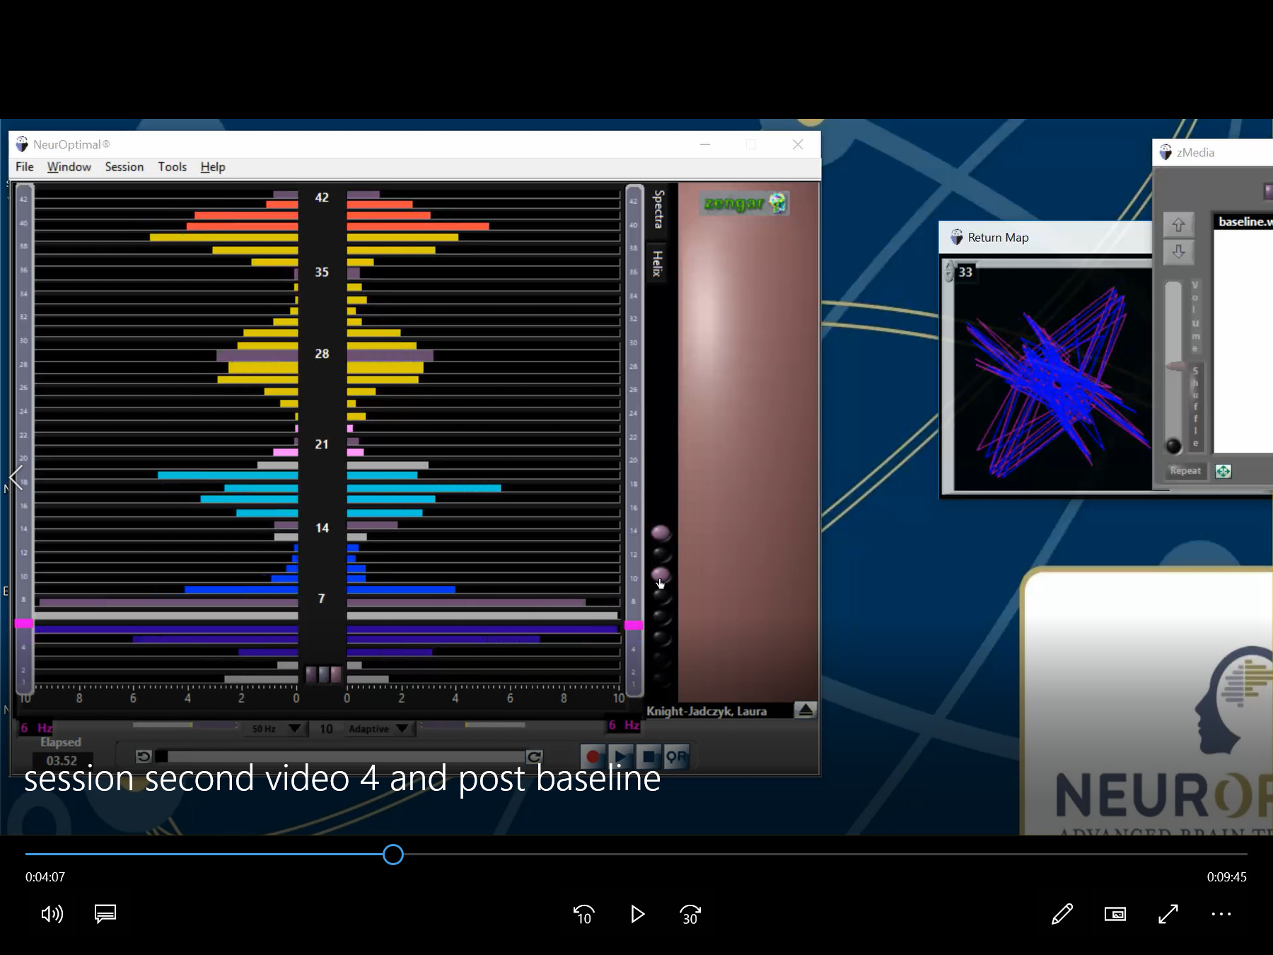The height and width of the screenshot is (955, 1273).
Task: Mute the video player speaker icon
Action: point(52,914)
